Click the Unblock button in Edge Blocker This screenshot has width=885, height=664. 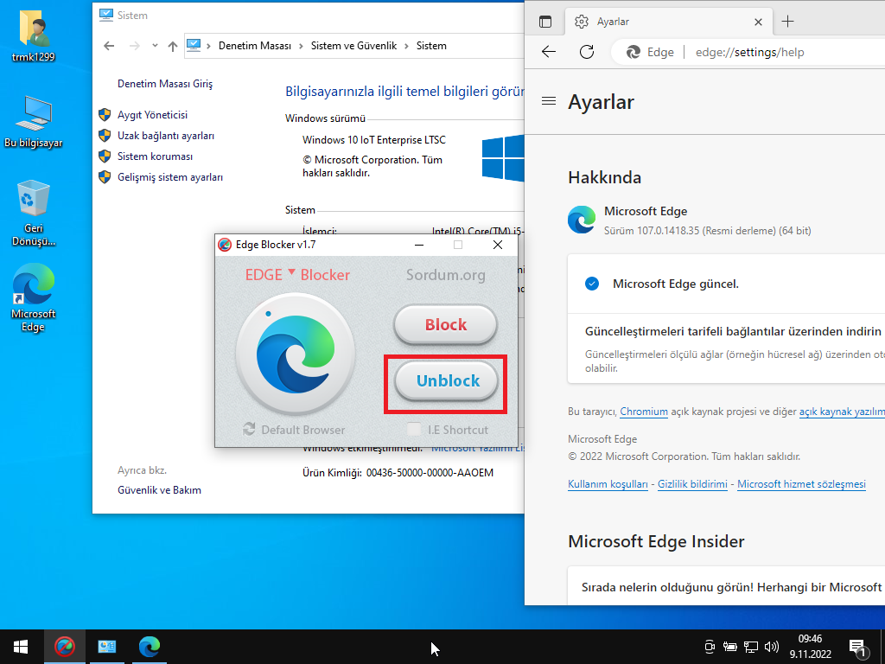pyautogui.click(x=446, y=381)
